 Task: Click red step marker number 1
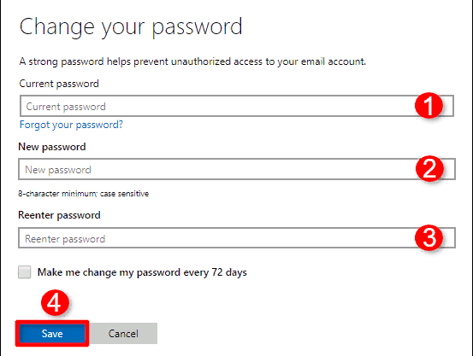429,105
